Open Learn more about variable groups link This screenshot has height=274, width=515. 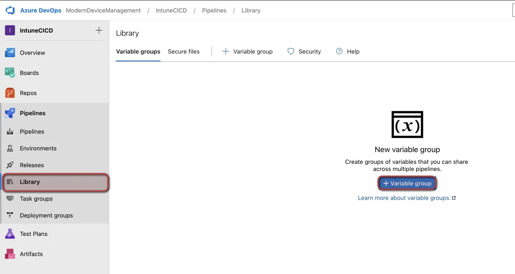coord(404,198)
